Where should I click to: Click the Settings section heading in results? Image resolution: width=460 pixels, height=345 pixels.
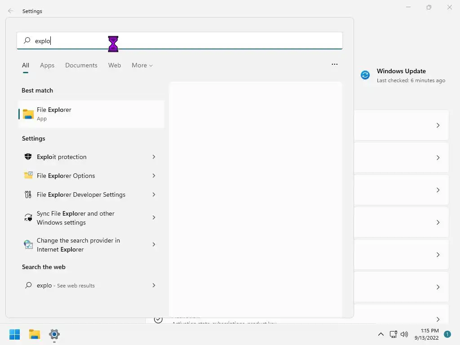coord(33,138)
